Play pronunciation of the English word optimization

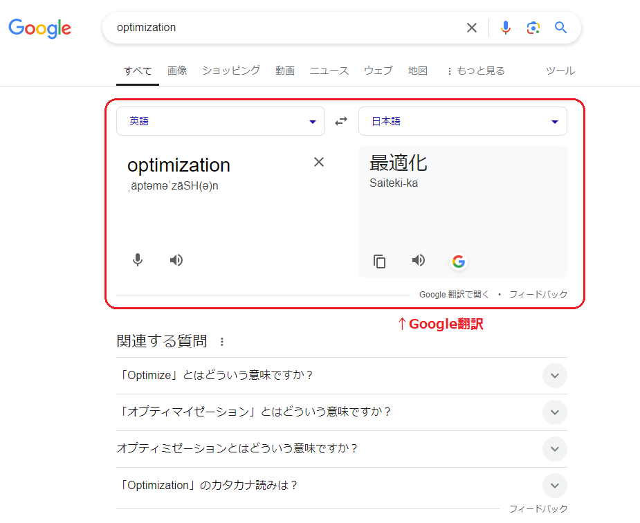pos(176,260)
